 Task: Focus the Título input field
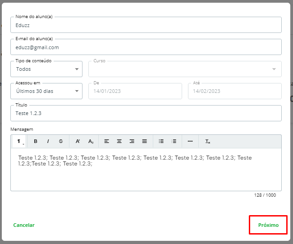coord(146,113)
